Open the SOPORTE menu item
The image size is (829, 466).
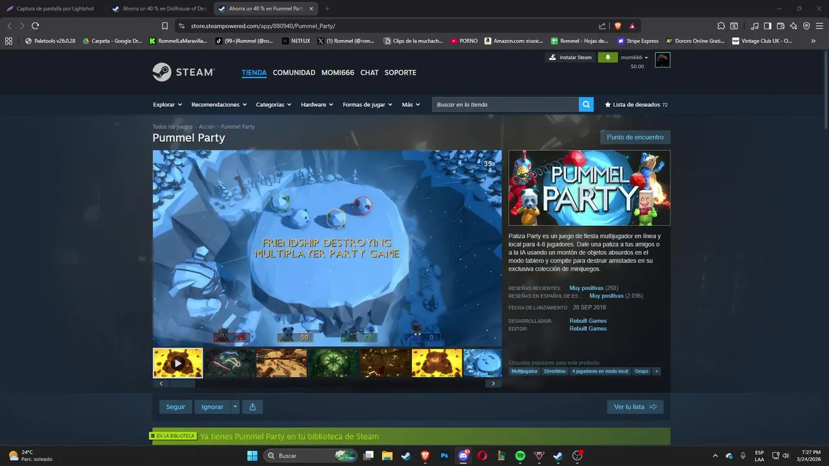pyautogui.click(x=400, y=72)
